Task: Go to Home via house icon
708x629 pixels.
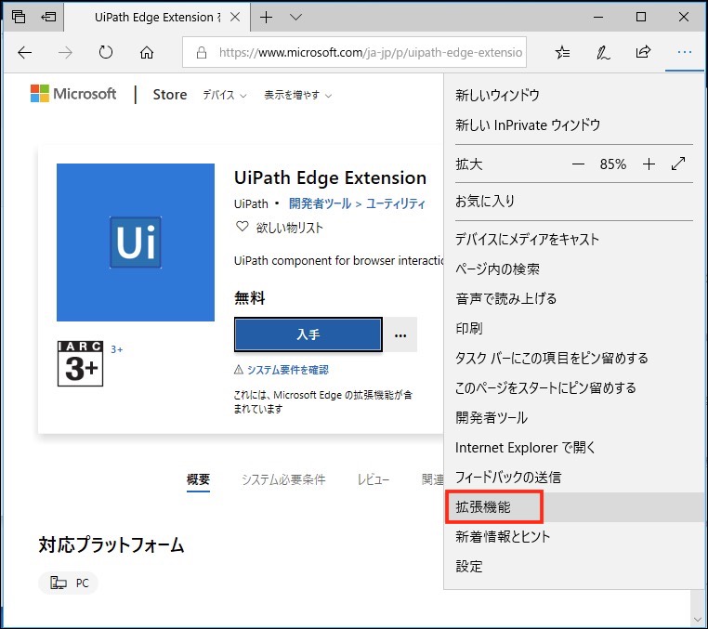Action: [146, 53]
